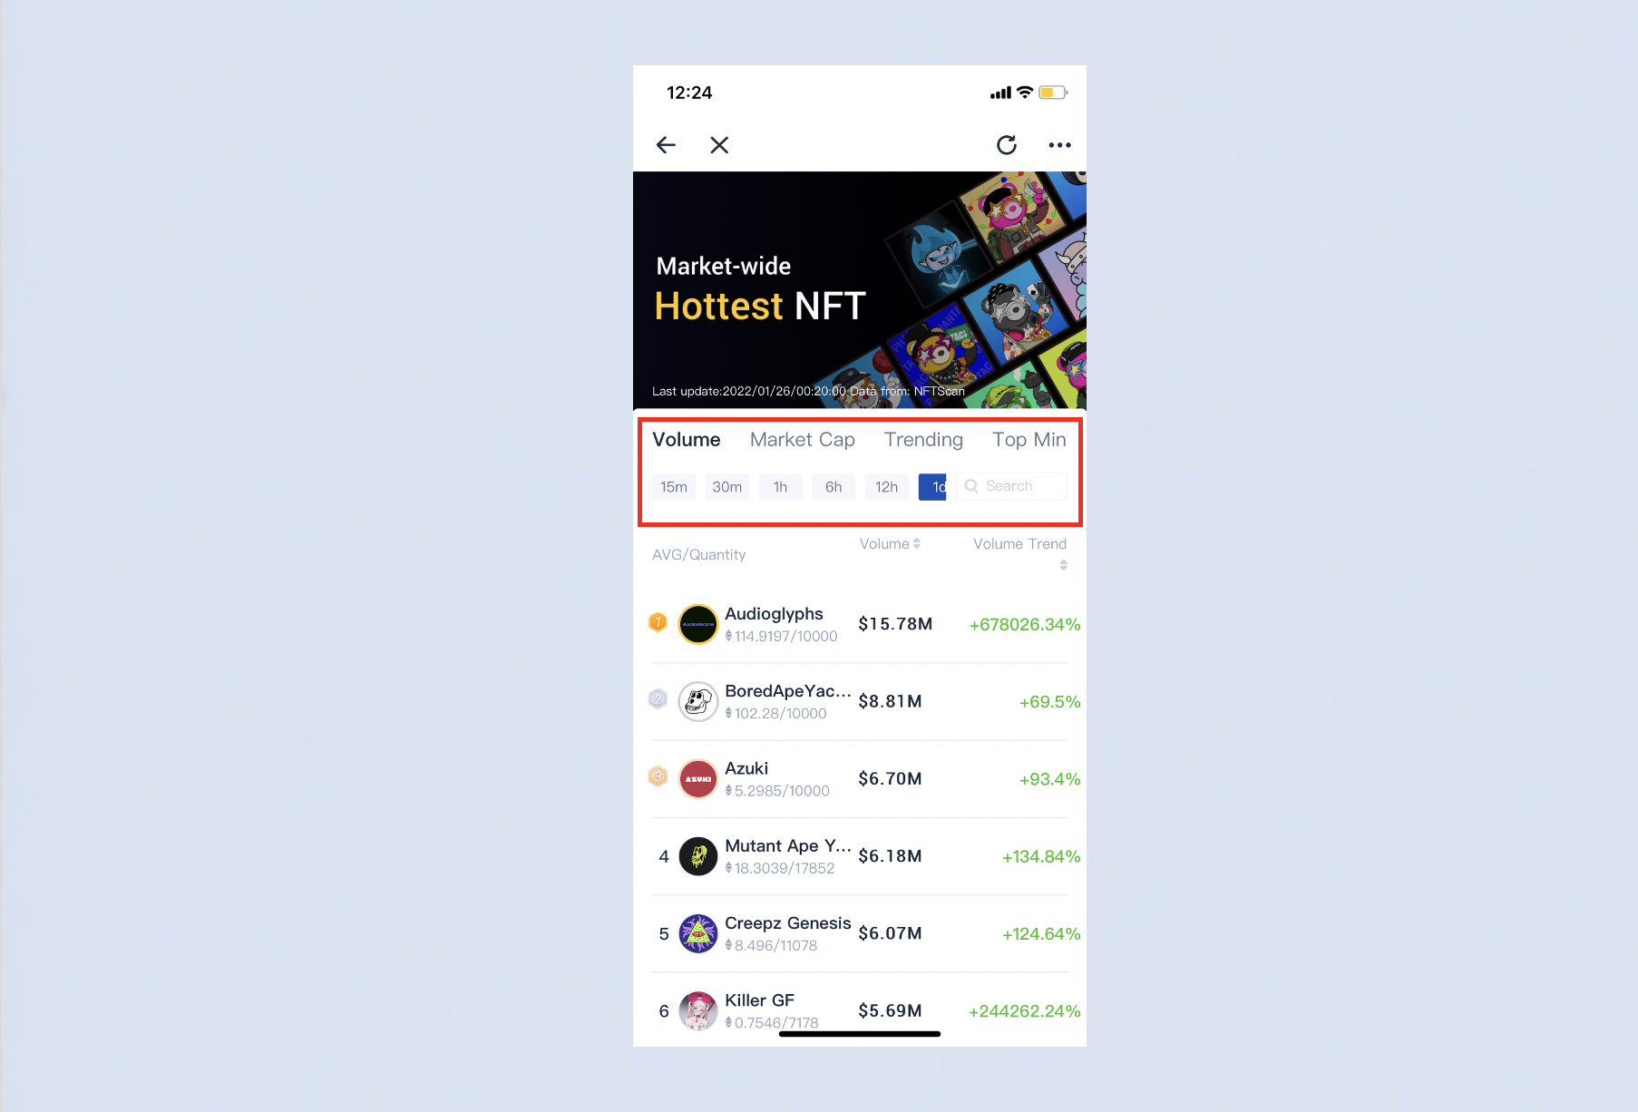Viewport: 1638px width, 1112px height.
Task: Open the red Azuki collection avatar
Action: point(698,779)
